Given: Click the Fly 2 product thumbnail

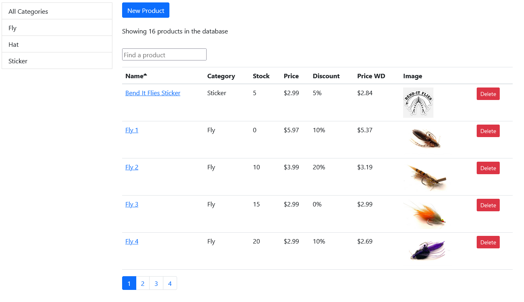Looking at the screenshot, I should [425, 177].
